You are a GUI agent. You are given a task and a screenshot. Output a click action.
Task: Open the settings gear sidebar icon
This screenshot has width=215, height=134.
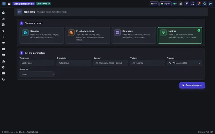point(3,67)
